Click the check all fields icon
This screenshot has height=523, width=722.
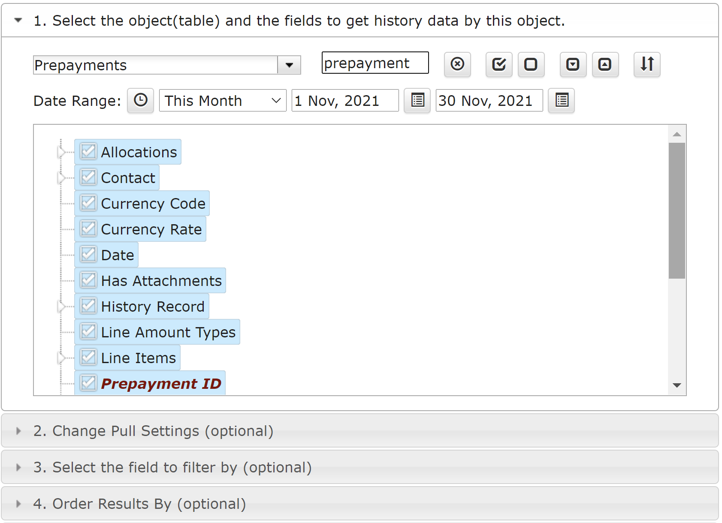click(x=499, y=64)
